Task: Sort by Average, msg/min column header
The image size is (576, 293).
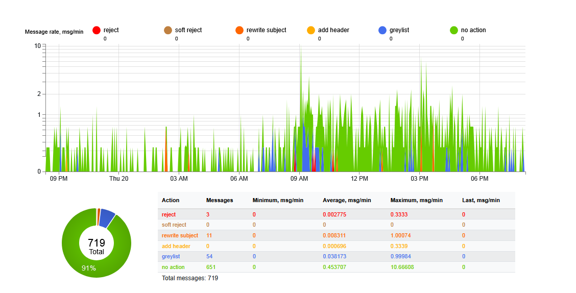Action: coord(347,200)
